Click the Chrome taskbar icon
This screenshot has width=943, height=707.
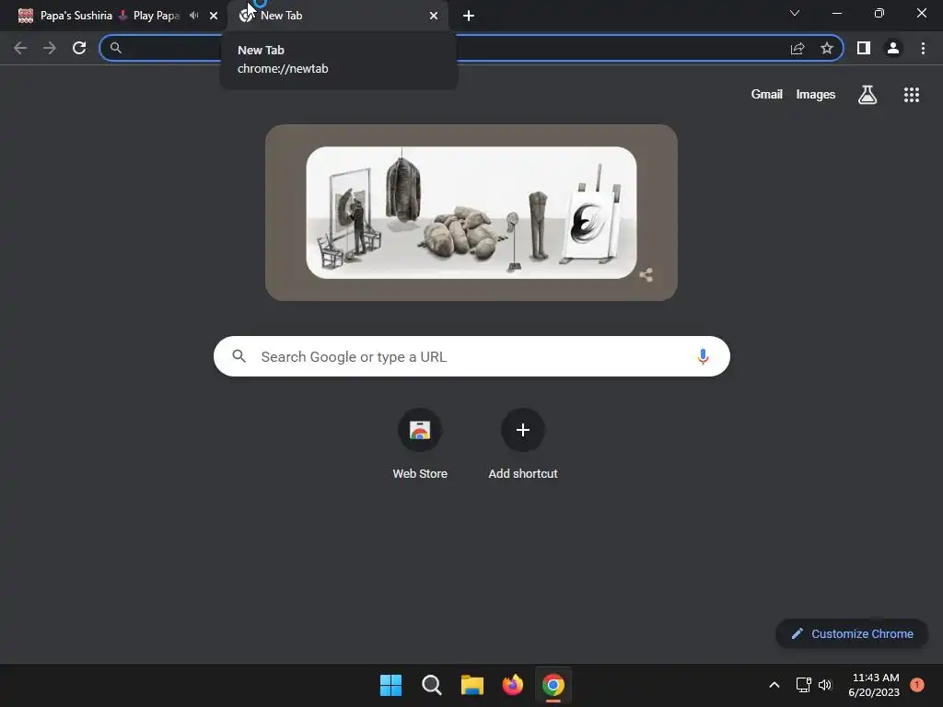tap(553, 685)
